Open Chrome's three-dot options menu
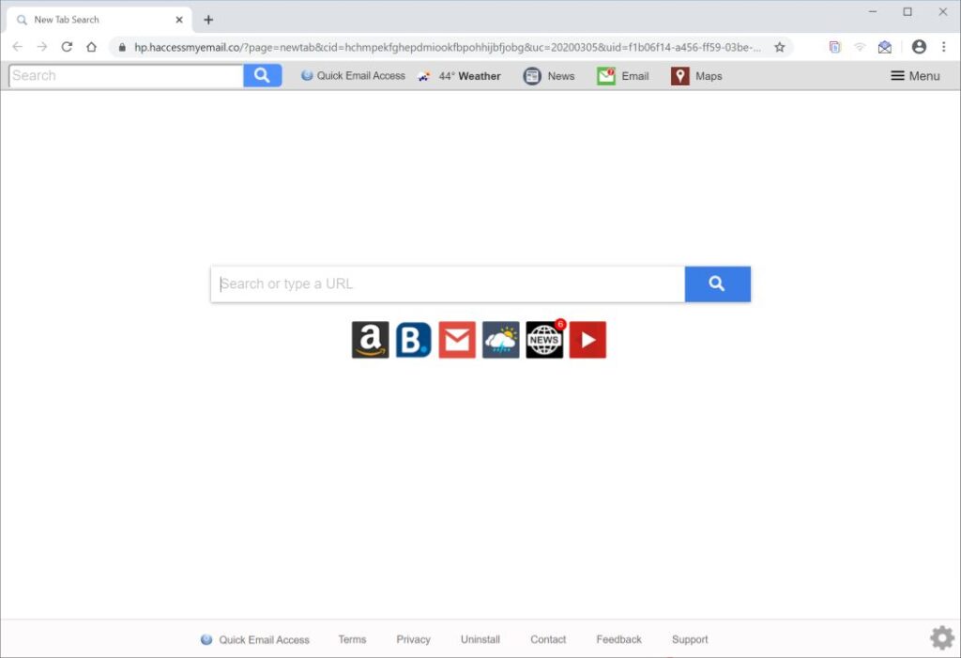The image size is (961, 658). coord(943,47)
